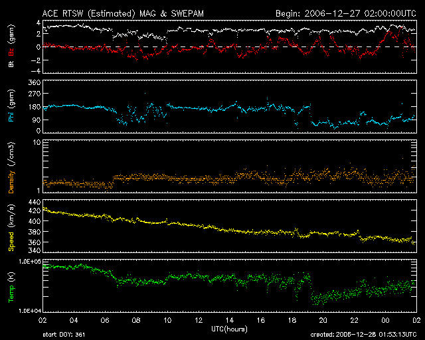Click the '10' hour label on the time axis
This screenshot has width=425, height=340.
[167, 320]
